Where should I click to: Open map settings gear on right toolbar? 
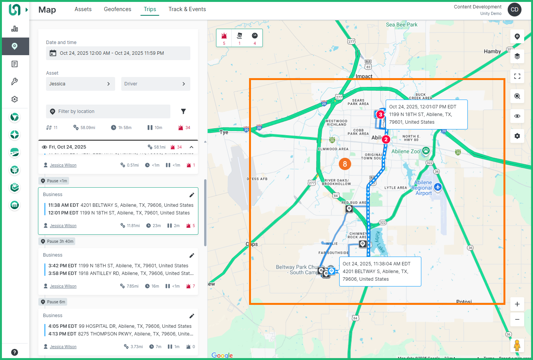[517, 136]
